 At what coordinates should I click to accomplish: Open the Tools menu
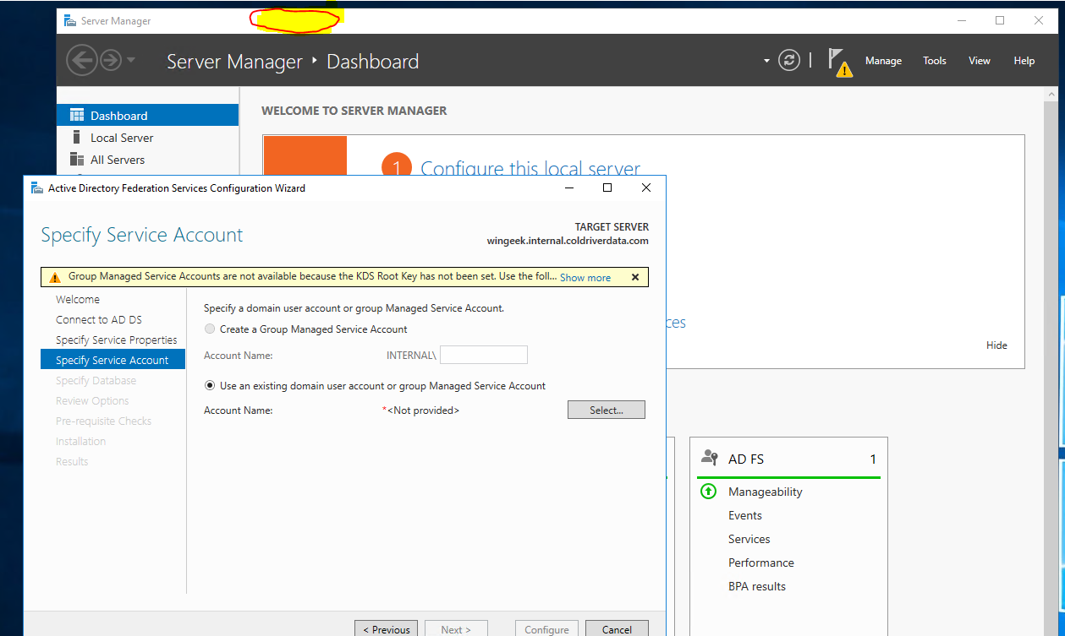(934, 61)
